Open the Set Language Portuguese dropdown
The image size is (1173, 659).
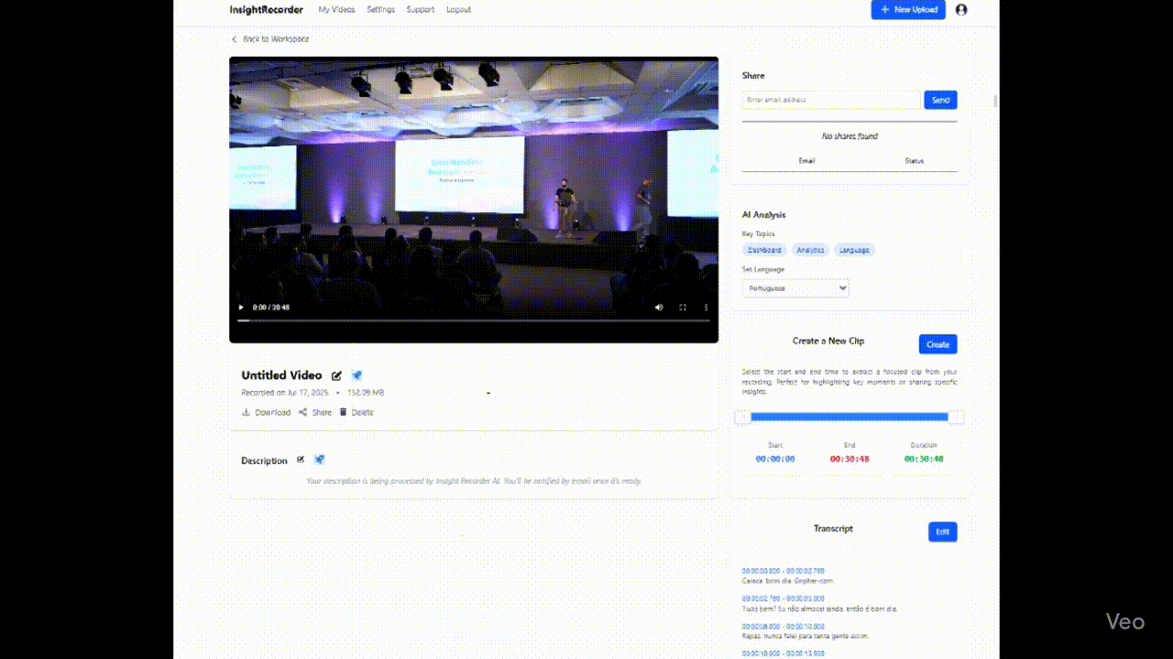coord(795,288)
